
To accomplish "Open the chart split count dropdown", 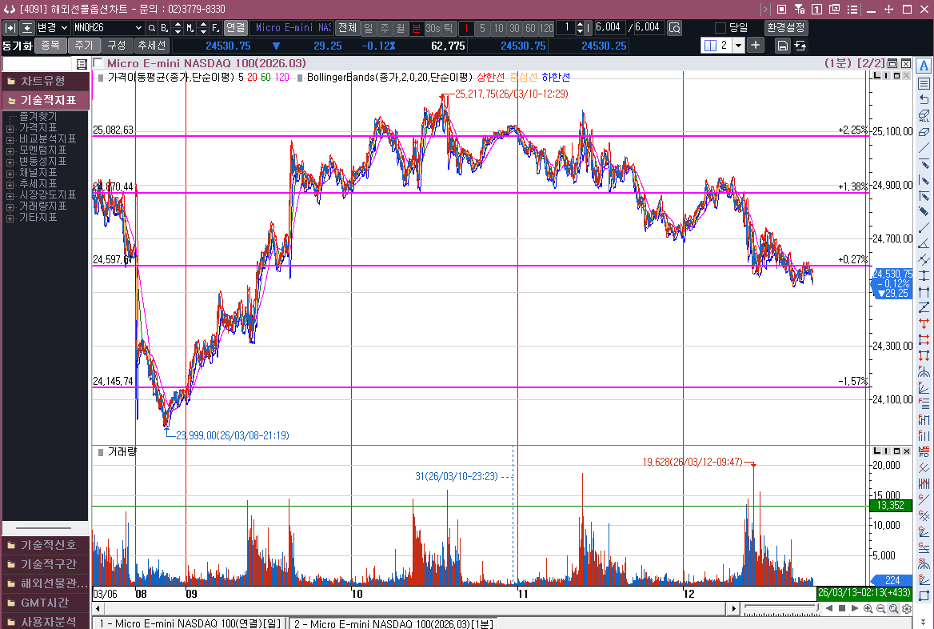I will 737,46.
